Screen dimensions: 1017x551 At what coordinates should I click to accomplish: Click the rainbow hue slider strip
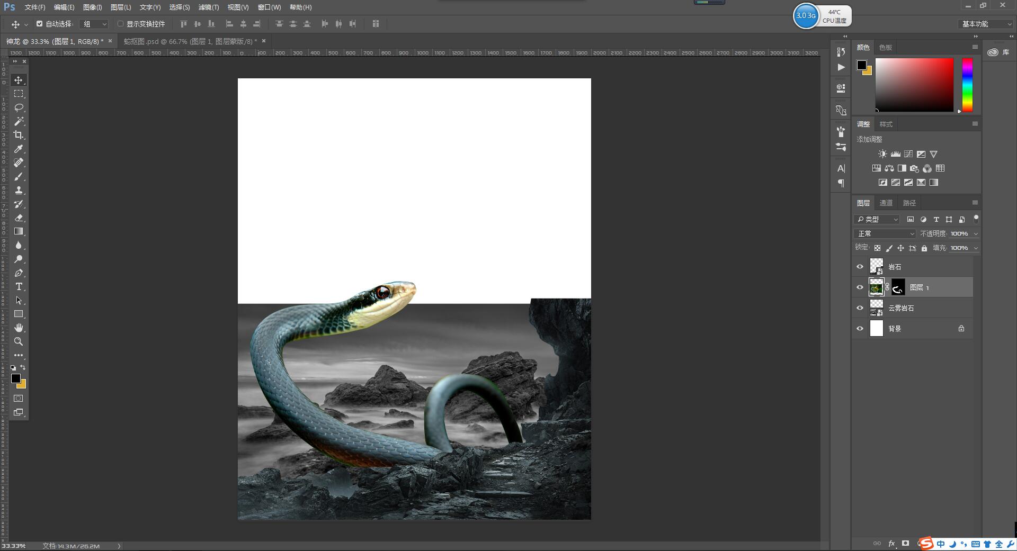tap(967, 85)
